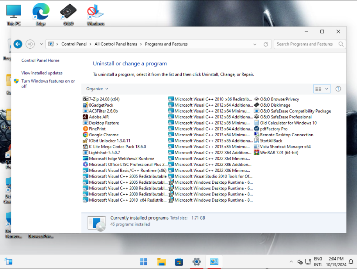Image resolution: width=357 pixels, height=269 pixels.
Task: Open the Windows Start button on taskbar
Action: pyautogui.click(x=143, y=262)
